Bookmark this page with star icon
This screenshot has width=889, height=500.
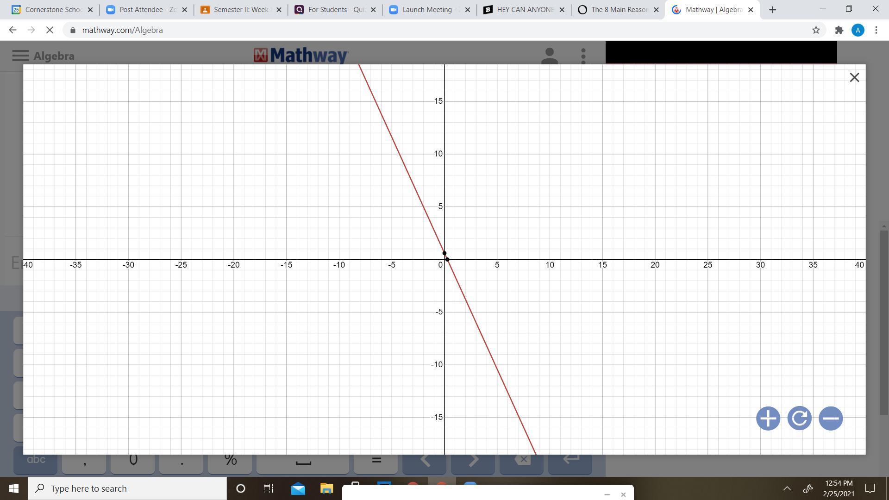point(816,30)
